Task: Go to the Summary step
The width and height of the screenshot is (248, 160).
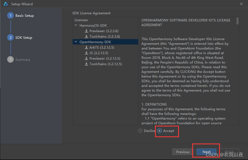Action: [x=23, y=60]
